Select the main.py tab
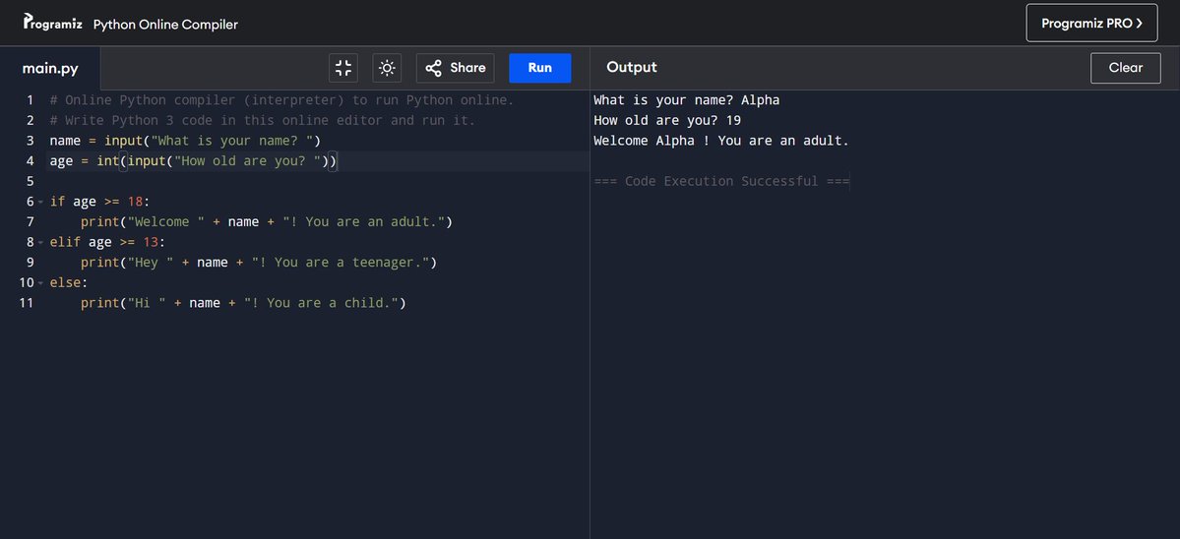Viewport: 1180px width, 539px height. (x=49, y=69)
